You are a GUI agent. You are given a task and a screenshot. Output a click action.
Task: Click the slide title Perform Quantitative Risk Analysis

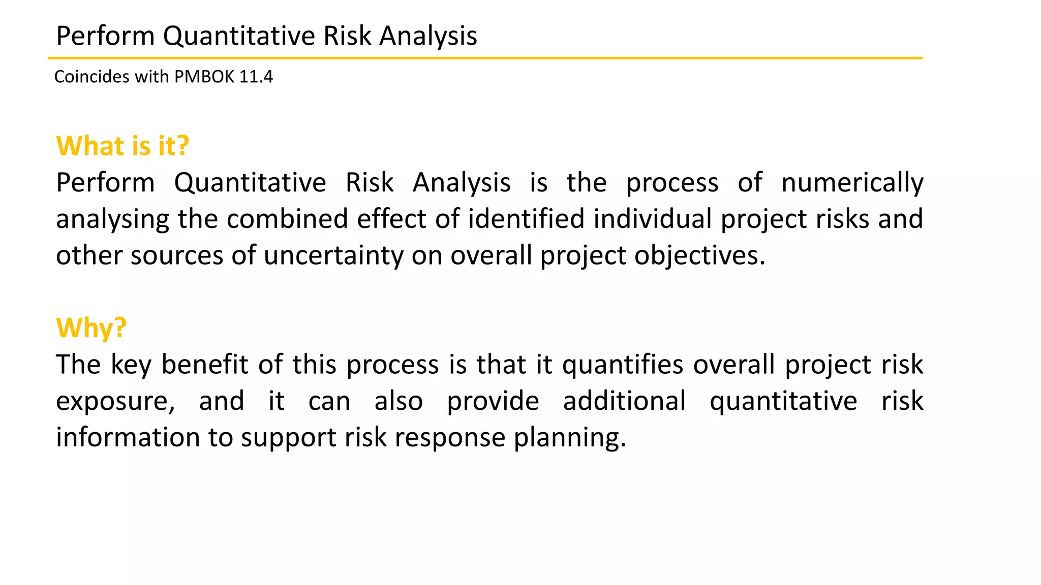[266, 36]
